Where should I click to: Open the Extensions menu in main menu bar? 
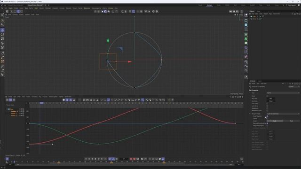[87, 8]
